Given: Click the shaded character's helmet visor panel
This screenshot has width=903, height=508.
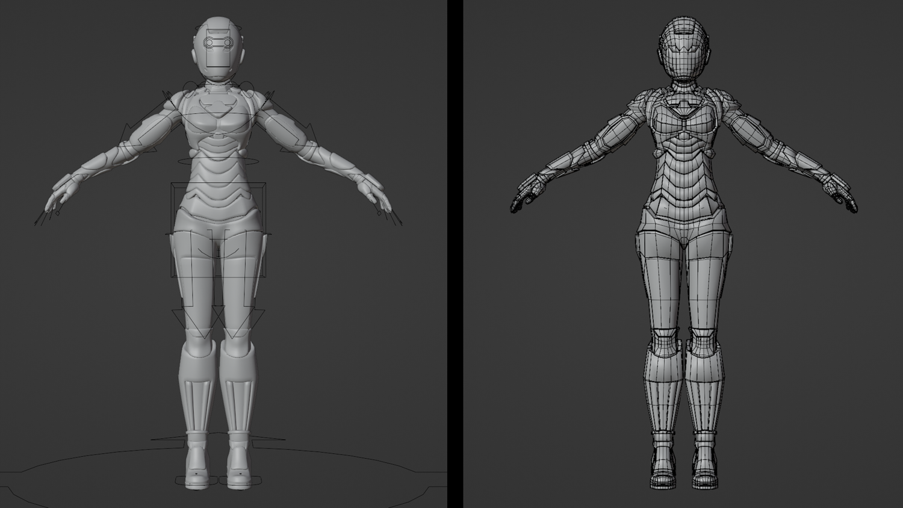Looking at the screenshot, I should click(x=217, y=48).
